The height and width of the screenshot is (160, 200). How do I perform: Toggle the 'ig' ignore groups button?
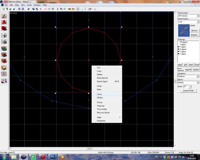click(x=41, y=9)
